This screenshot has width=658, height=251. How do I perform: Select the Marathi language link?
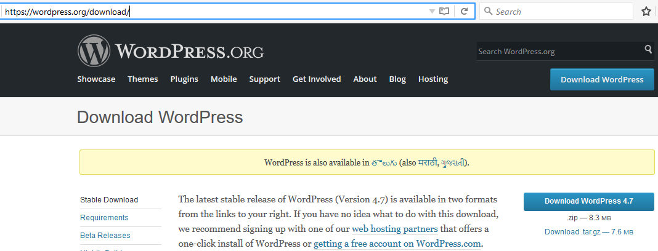[x=428, y=162]
